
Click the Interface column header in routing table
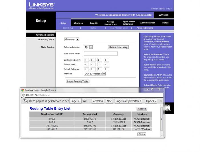[142, 114]
